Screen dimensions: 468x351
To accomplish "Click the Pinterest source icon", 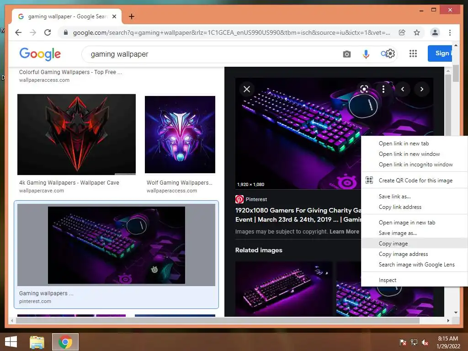I will pyautogui.click(x=239, y=199).
